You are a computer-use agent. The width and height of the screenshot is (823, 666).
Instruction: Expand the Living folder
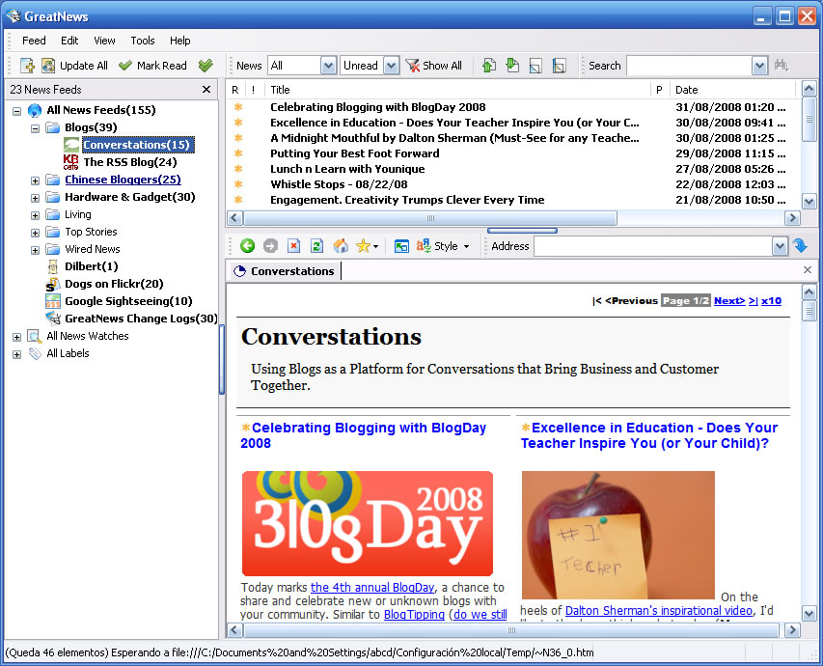click(35, 215)
